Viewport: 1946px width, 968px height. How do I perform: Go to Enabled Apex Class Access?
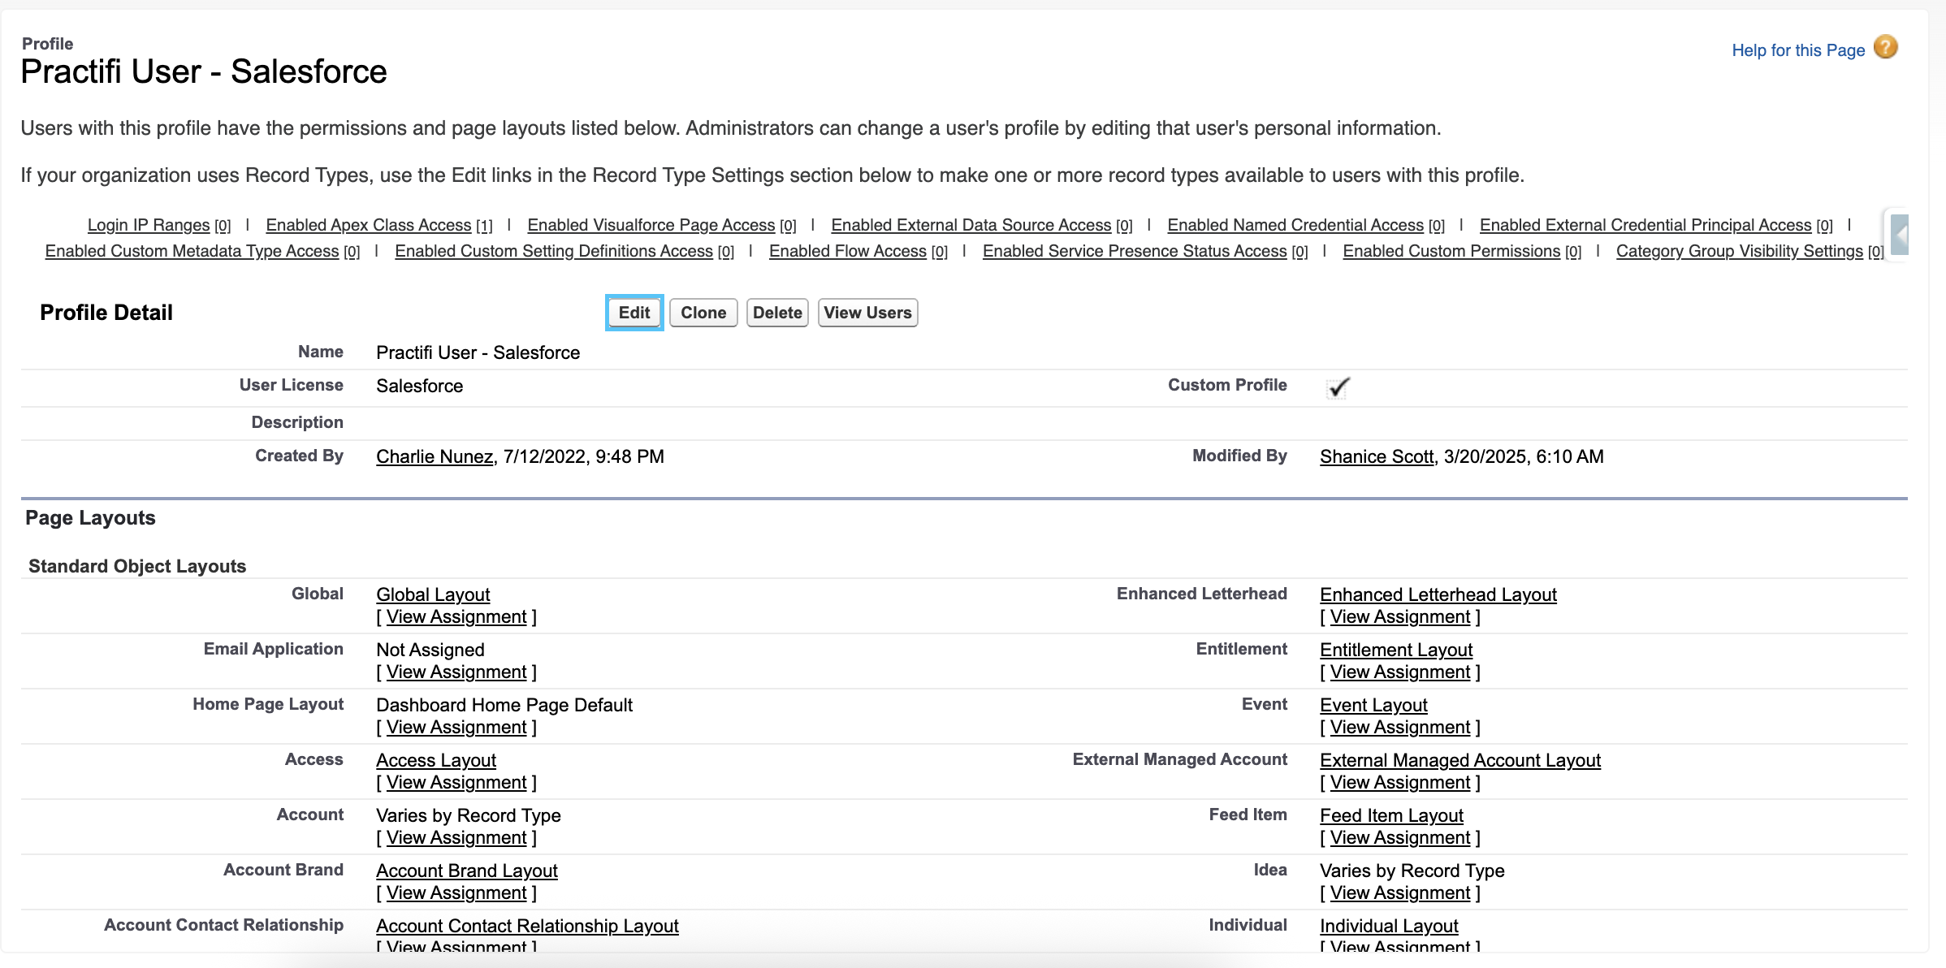(x=369, y=225)
